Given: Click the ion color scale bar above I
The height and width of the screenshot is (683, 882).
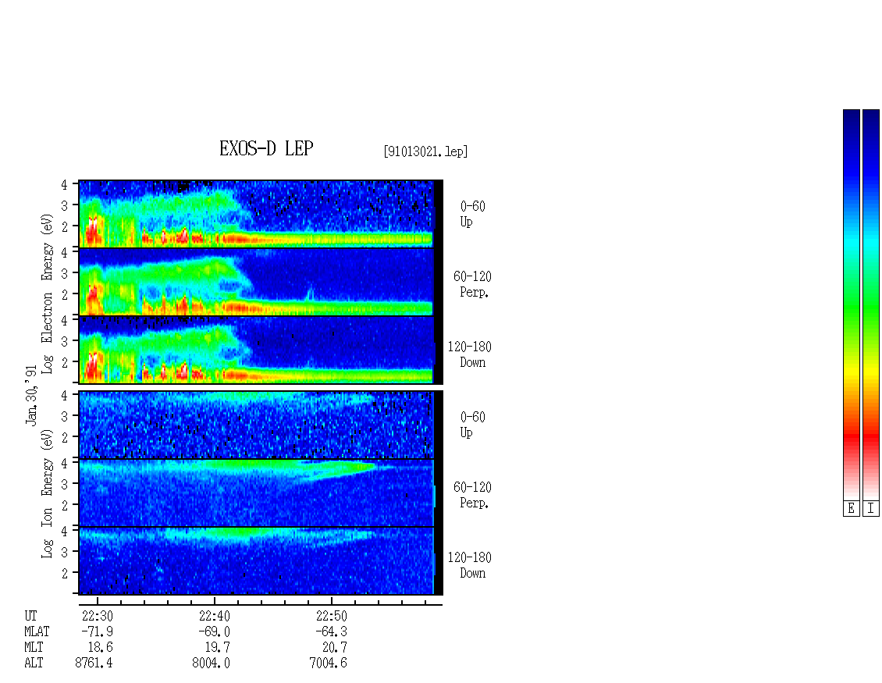Looking at the screenshot, I should (x=871, y=304).
